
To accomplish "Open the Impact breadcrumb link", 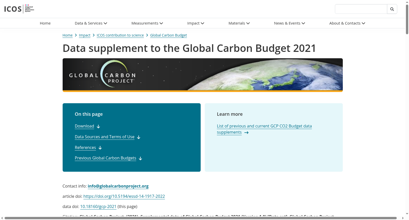I will (x=85, y=35).
